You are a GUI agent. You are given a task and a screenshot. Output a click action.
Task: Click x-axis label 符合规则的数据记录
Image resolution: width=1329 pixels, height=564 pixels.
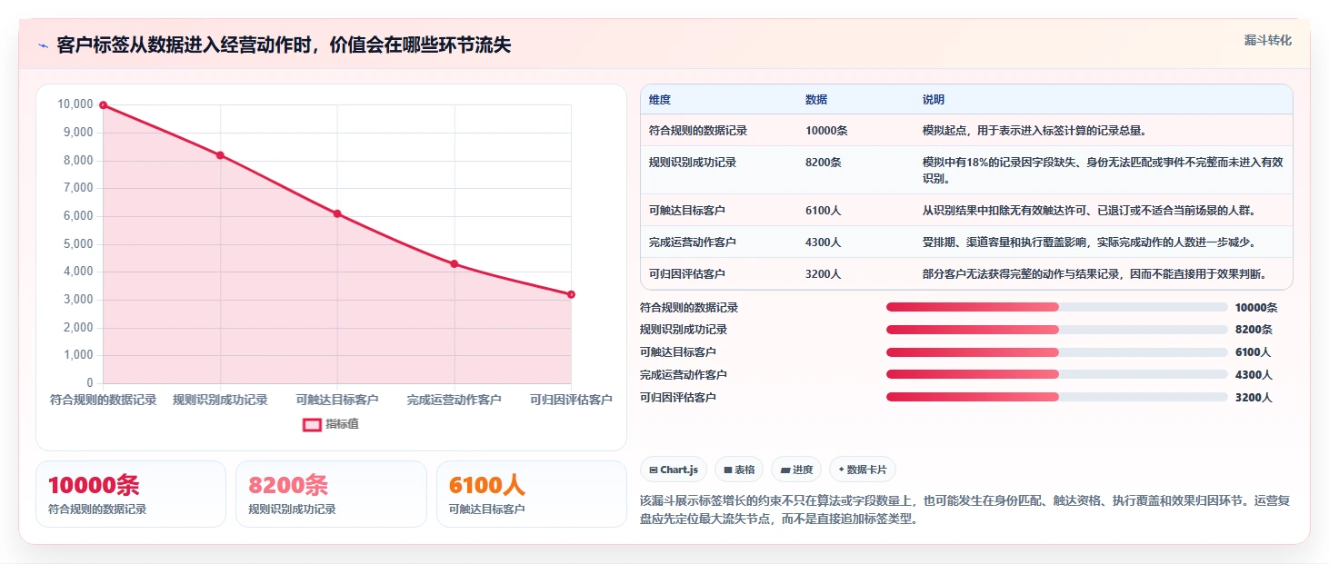click(x=103, y=400)
